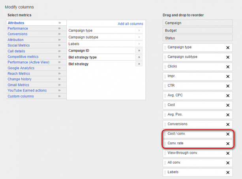This screenshot has height=179, width=242.
Task: Click arrow button next to Bid strategy
Action: tap(139, 64)
